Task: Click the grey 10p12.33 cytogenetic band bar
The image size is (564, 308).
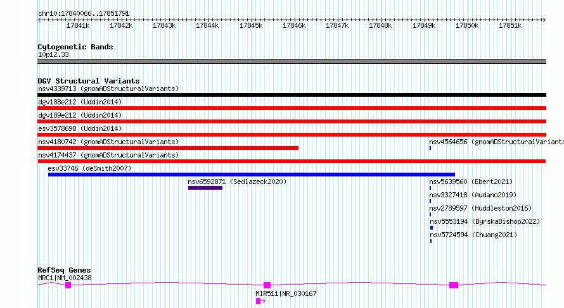Action: [292, 61]
